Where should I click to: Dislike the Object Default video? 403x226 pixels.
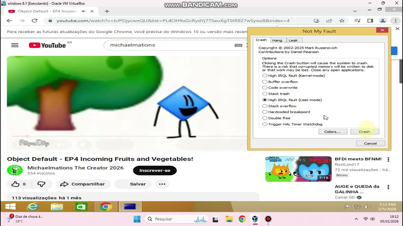[41, 184]
